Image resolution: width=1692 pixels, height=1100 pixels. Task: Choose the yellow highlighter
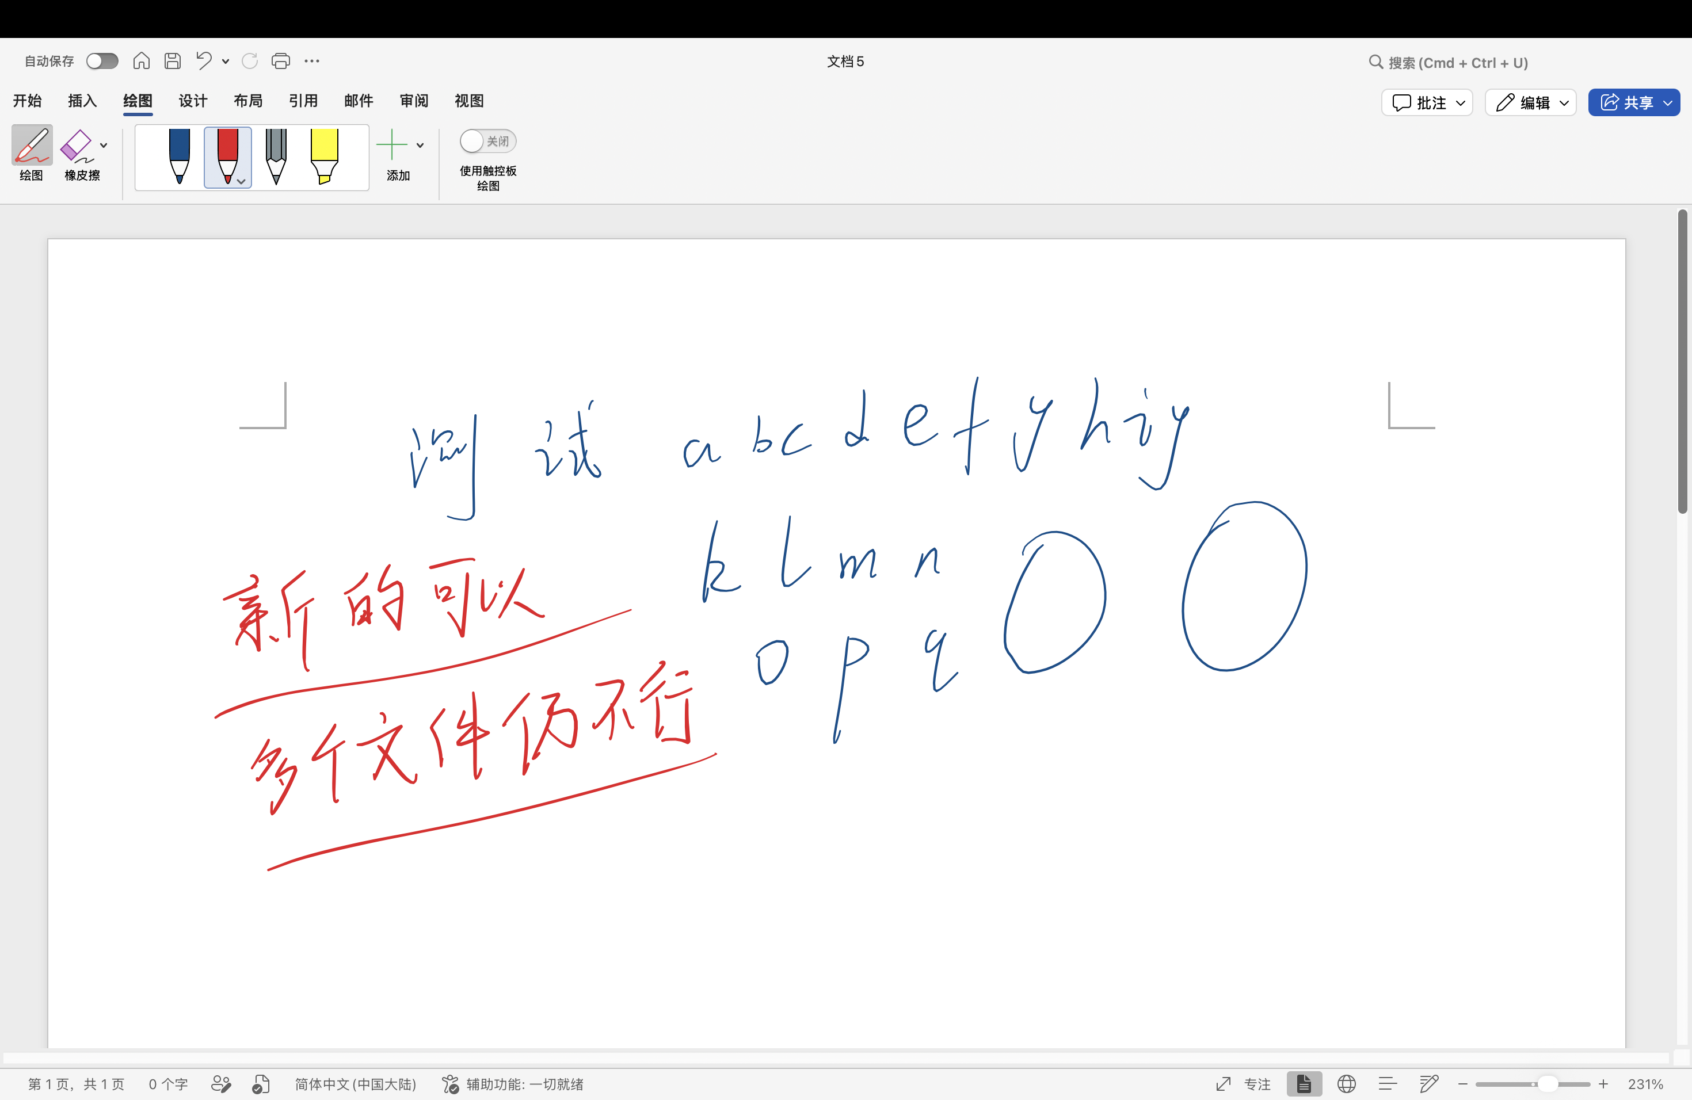click(x=324, y=156)
